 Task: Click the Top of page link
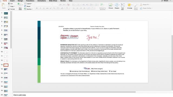click(x=112, y=71)
